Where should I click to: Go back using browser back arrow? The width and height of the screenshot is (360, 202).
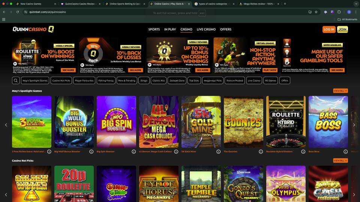click(4, 12)
